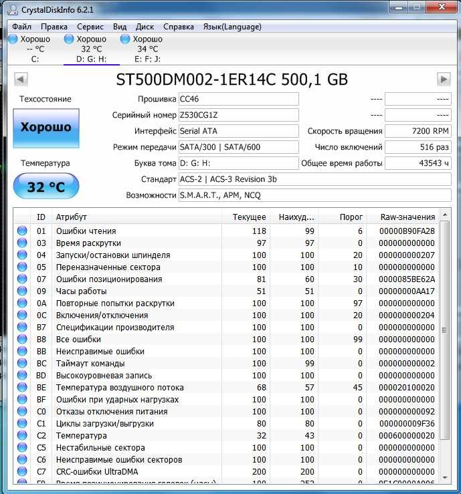Go to next disk with right arrow
461x494 pixels.
click(444, 79)
